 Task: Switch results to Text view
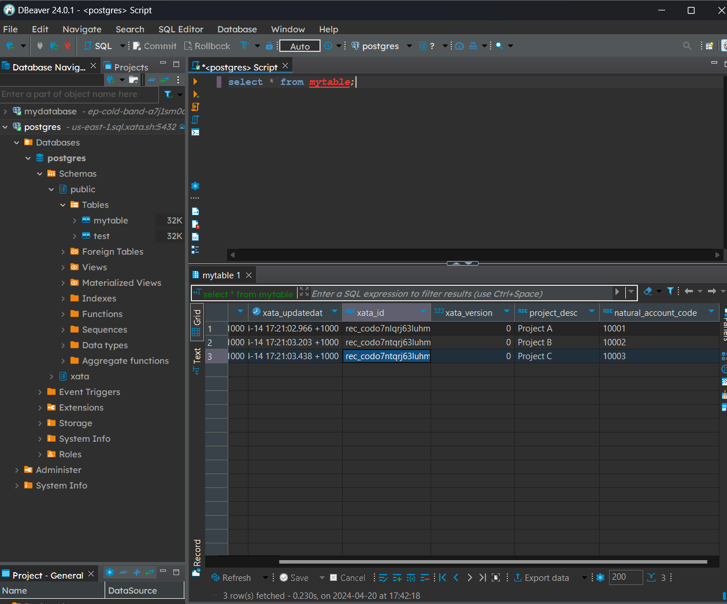click(197, 360)
